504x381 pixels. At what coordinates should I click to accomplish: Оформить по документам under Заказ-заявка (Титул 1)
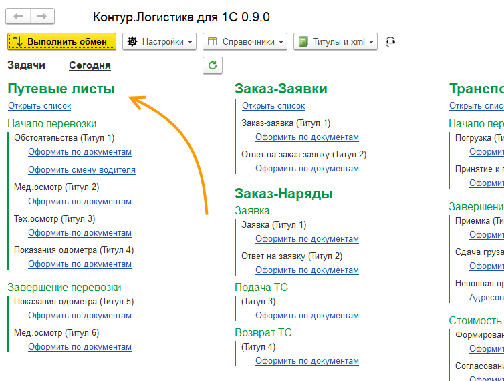pyautogui.click(x=307, y=137)
